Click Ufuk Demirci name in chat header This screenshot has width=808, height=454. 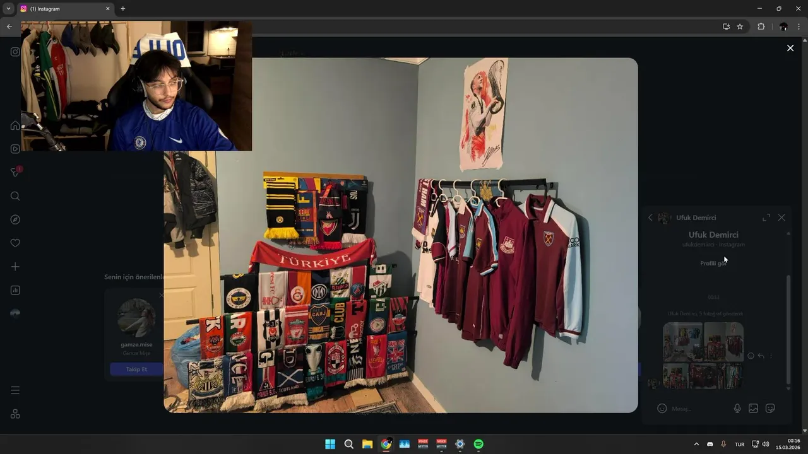click(696, 218)
